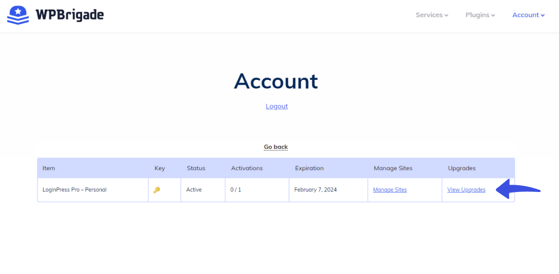This screenshot has width=559, height=274.
Task: Click the yellow license key icon
Action: click(x=157, y=190)
